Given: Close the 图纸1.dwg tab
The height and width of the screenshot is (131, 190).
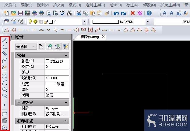Looking at the screenshot, I should 103,37.
